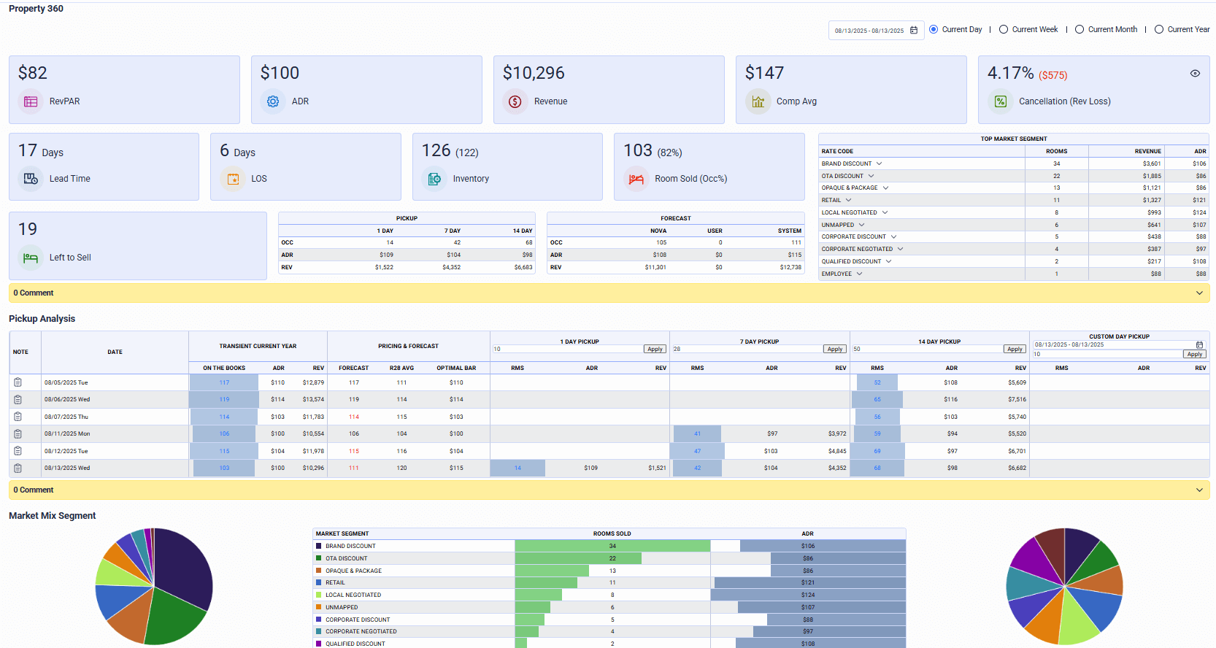
Task: Click the 1 Day Pickup input field
Action: coord(568,350)
